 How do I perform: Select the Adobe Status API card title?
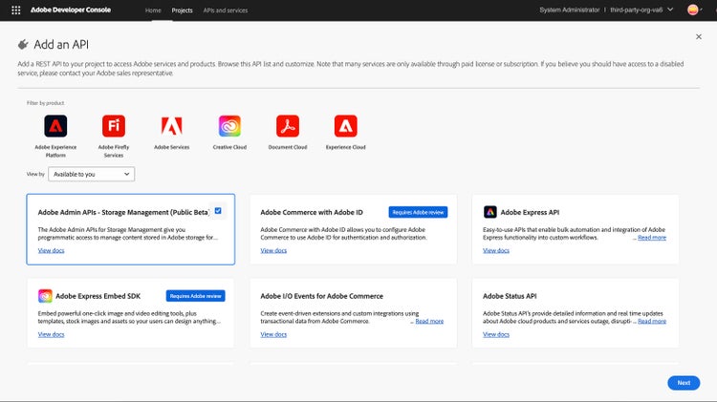(510, 296)
